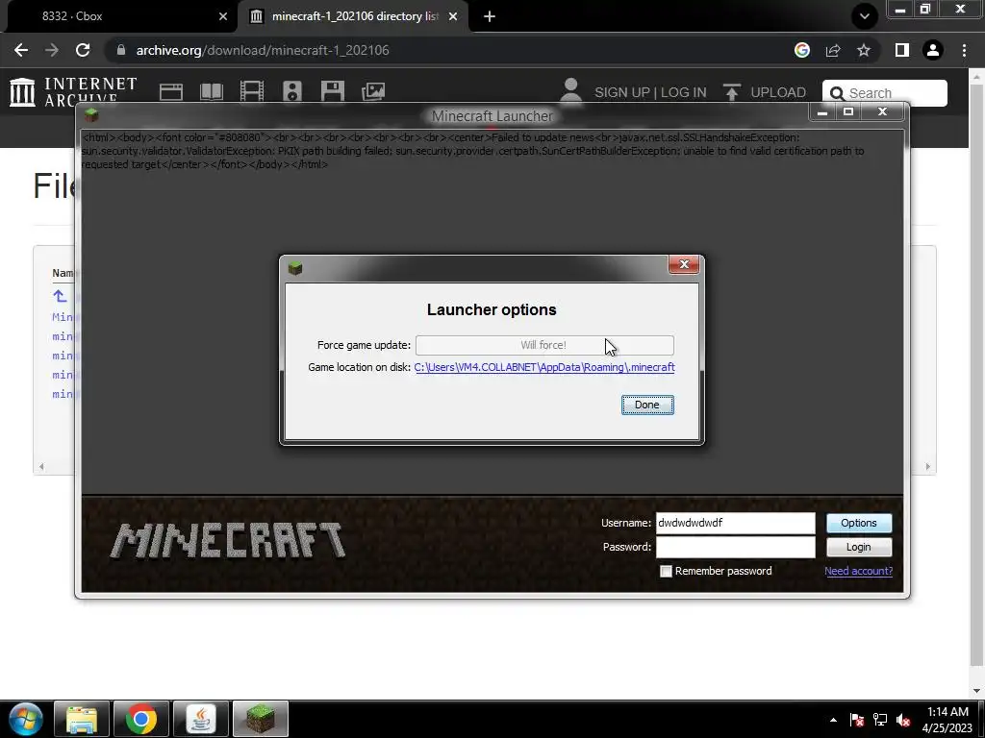Image resolution: width=985 pixels, height=738 pixels.
Task: Open the Minecraft taskbar icon
Action: coord(261,719)
